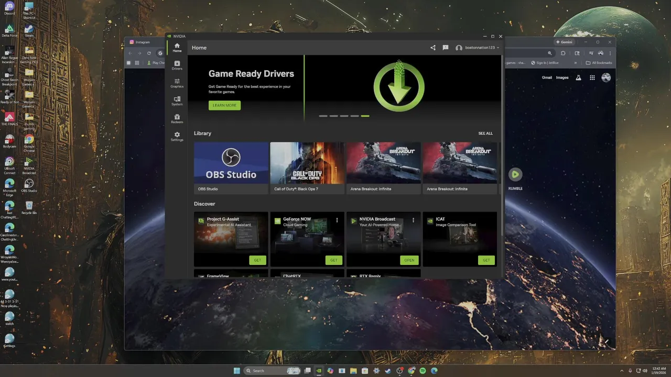Select the Delta Force desktop icon

pyautogui.click(x=9, y=30)
